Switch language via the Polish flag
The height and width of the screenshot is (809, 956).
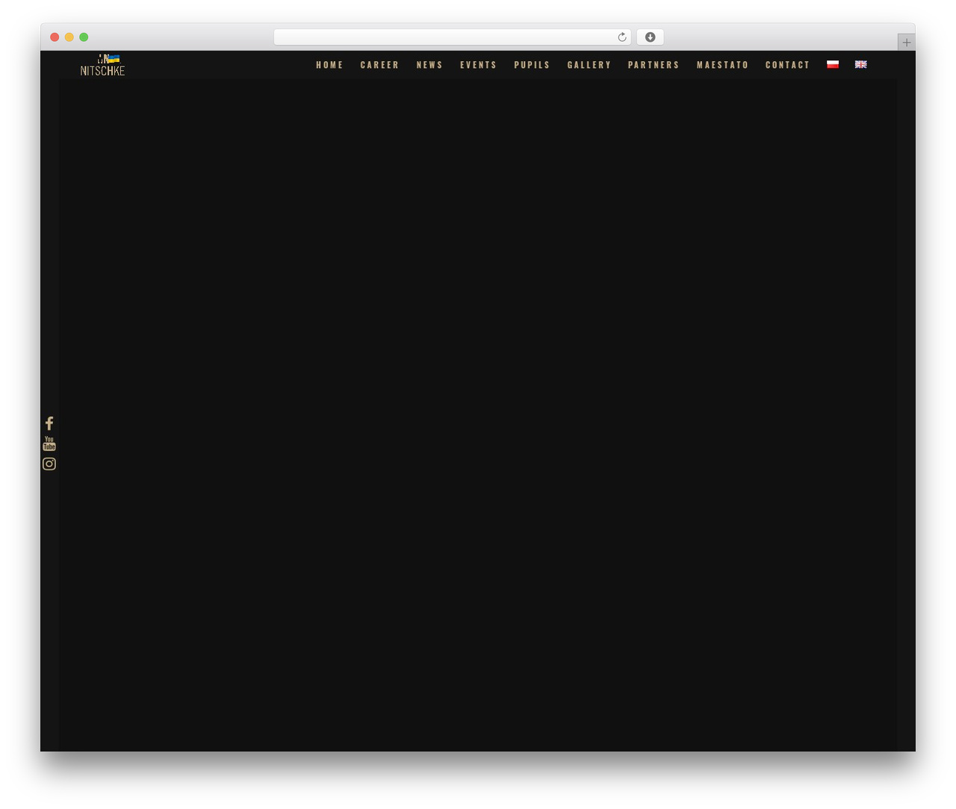833,65
